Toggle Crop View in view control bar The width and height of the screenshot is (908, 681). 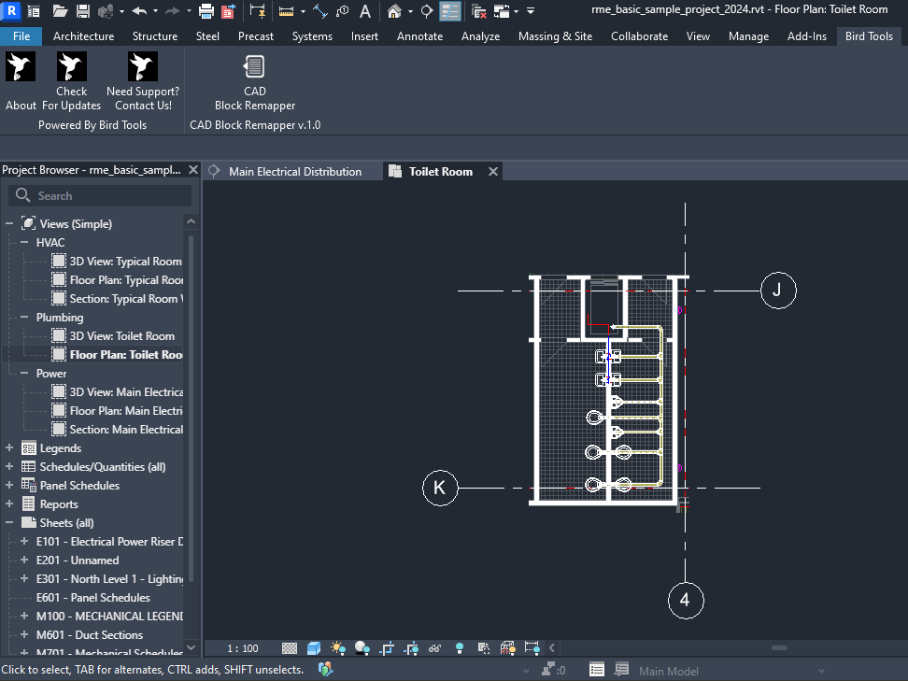pyautogui.click(x=387, y=647)
